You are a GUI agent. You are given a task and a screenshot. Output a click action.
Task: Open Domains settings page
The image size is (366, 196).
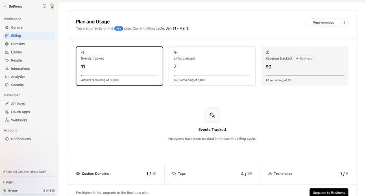click(29, 44)
